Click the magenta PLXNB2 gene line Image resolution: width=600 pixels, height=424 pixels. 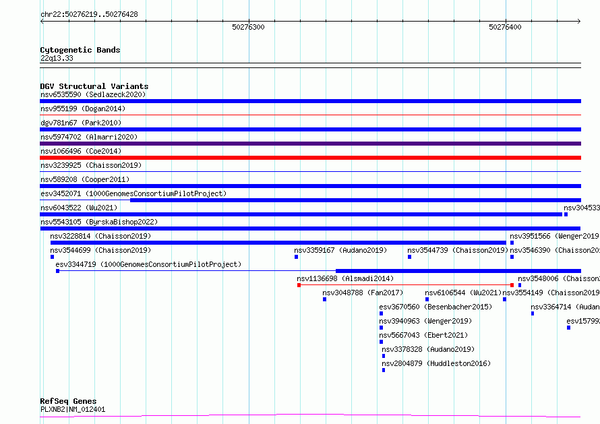point(310,415)
